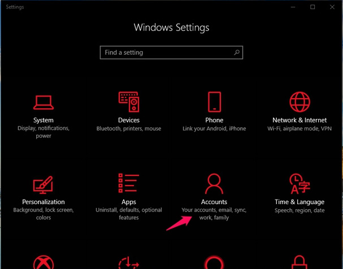Image resolution: width=343 pixels, height=269 pixels.
Task: Click into the Find a setting field
Action: point(171,52)
